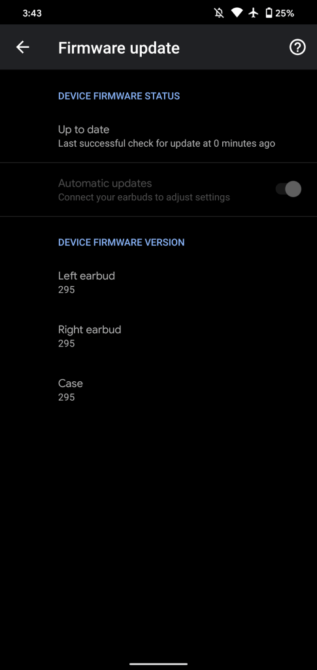Tap the battery icon in status bar
Viewport: 317px width, 670px height.
click(269, 13)
